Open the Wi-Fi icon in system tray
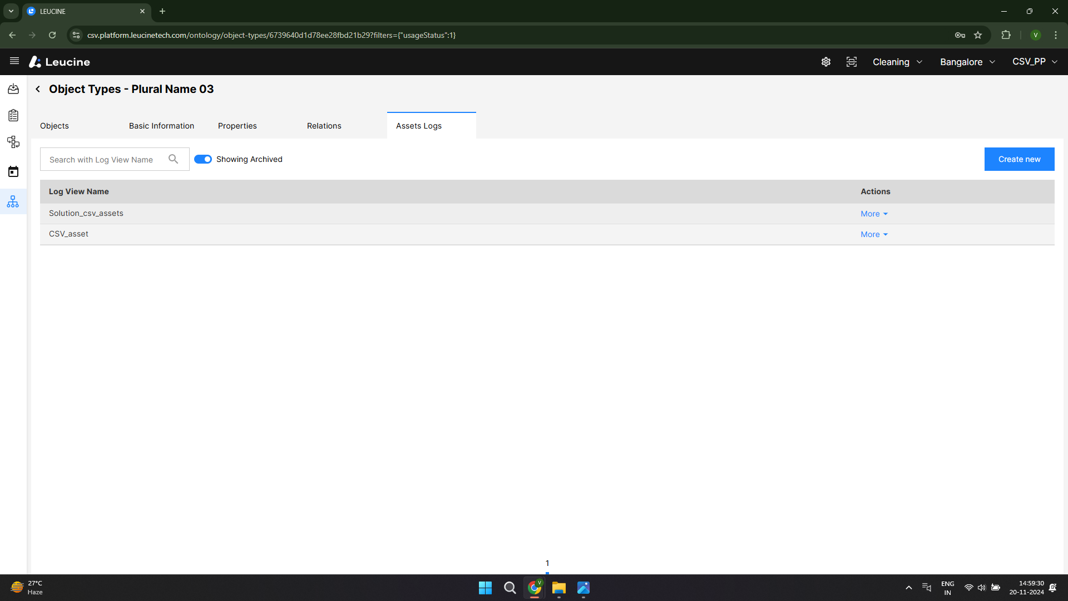This screenshot has height=601, width=1068. coord(968,588)
